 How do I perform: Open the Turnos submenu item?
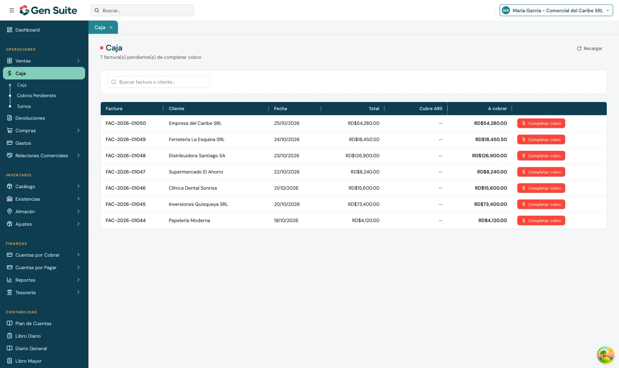[x=24, y=106]
